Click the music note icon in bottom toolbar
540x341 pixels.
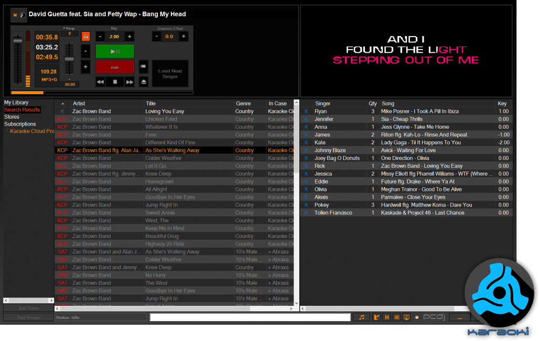coord(361,317)
